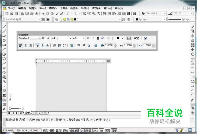Image resolution: width=197 pixels, height=134 pixels.
Task: Click the Move tool in modify toolbar
Action: click(192, 50)
